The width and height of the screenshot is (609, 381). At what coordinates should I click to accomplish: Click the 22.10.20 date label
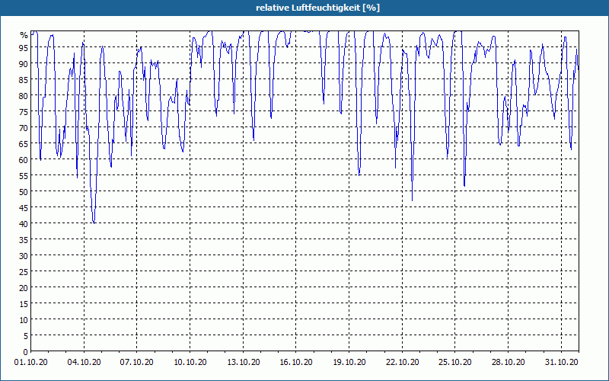click(403, 363)
